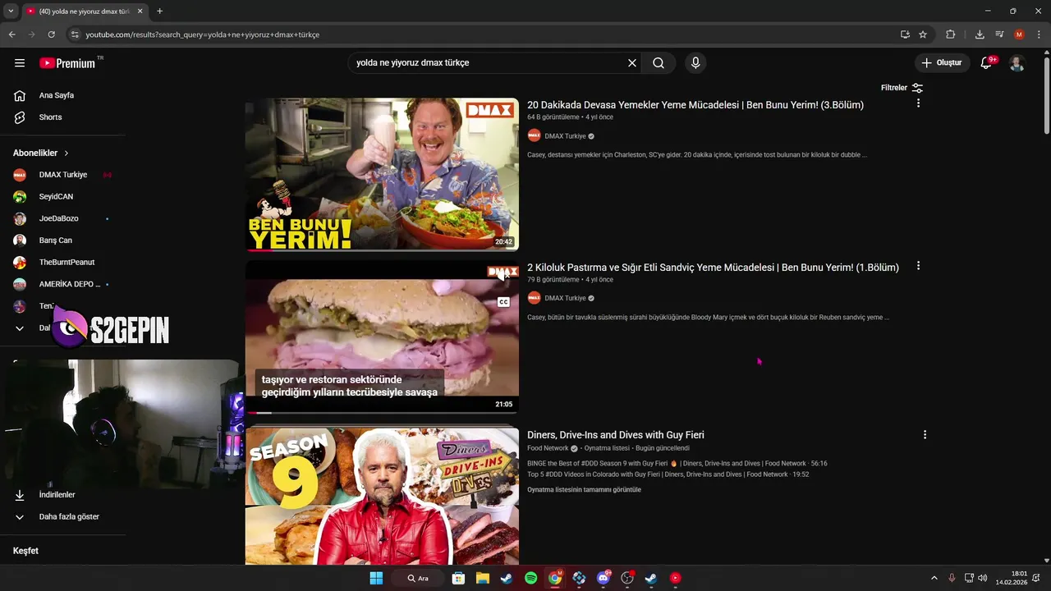Viewport: 1051px width, 591px height.
Task: Open the Filtreler search filters
Action: (x=902, y=88)
